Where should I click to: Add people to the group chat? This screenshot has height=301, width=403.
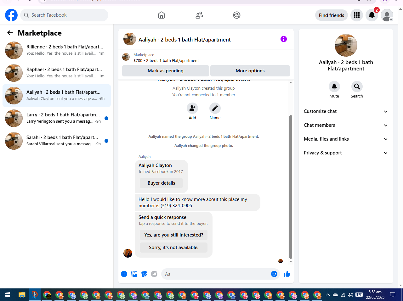192,108
